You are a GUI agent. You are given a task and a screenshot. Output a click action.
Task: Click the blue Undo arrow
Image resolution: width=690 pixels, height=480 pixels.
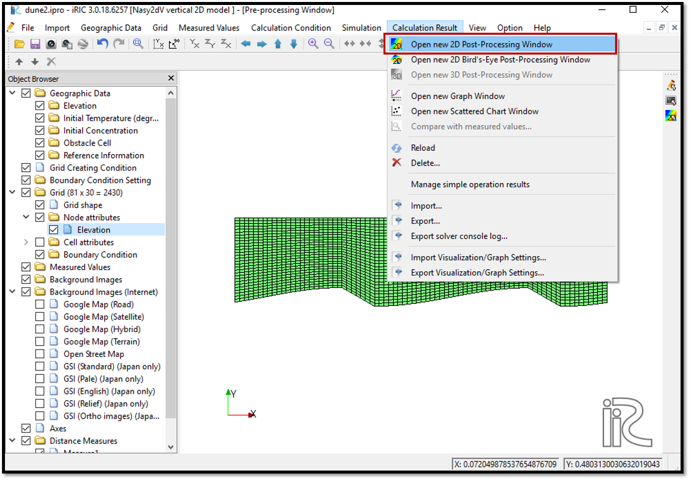click(103, 44)
